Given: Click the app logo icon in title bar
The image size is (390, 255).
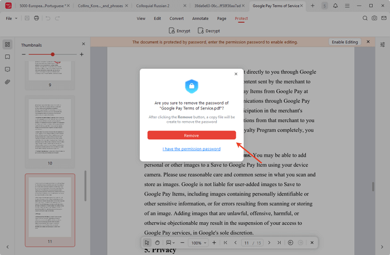Looking at the screenshot, I should tap(8, 6).
